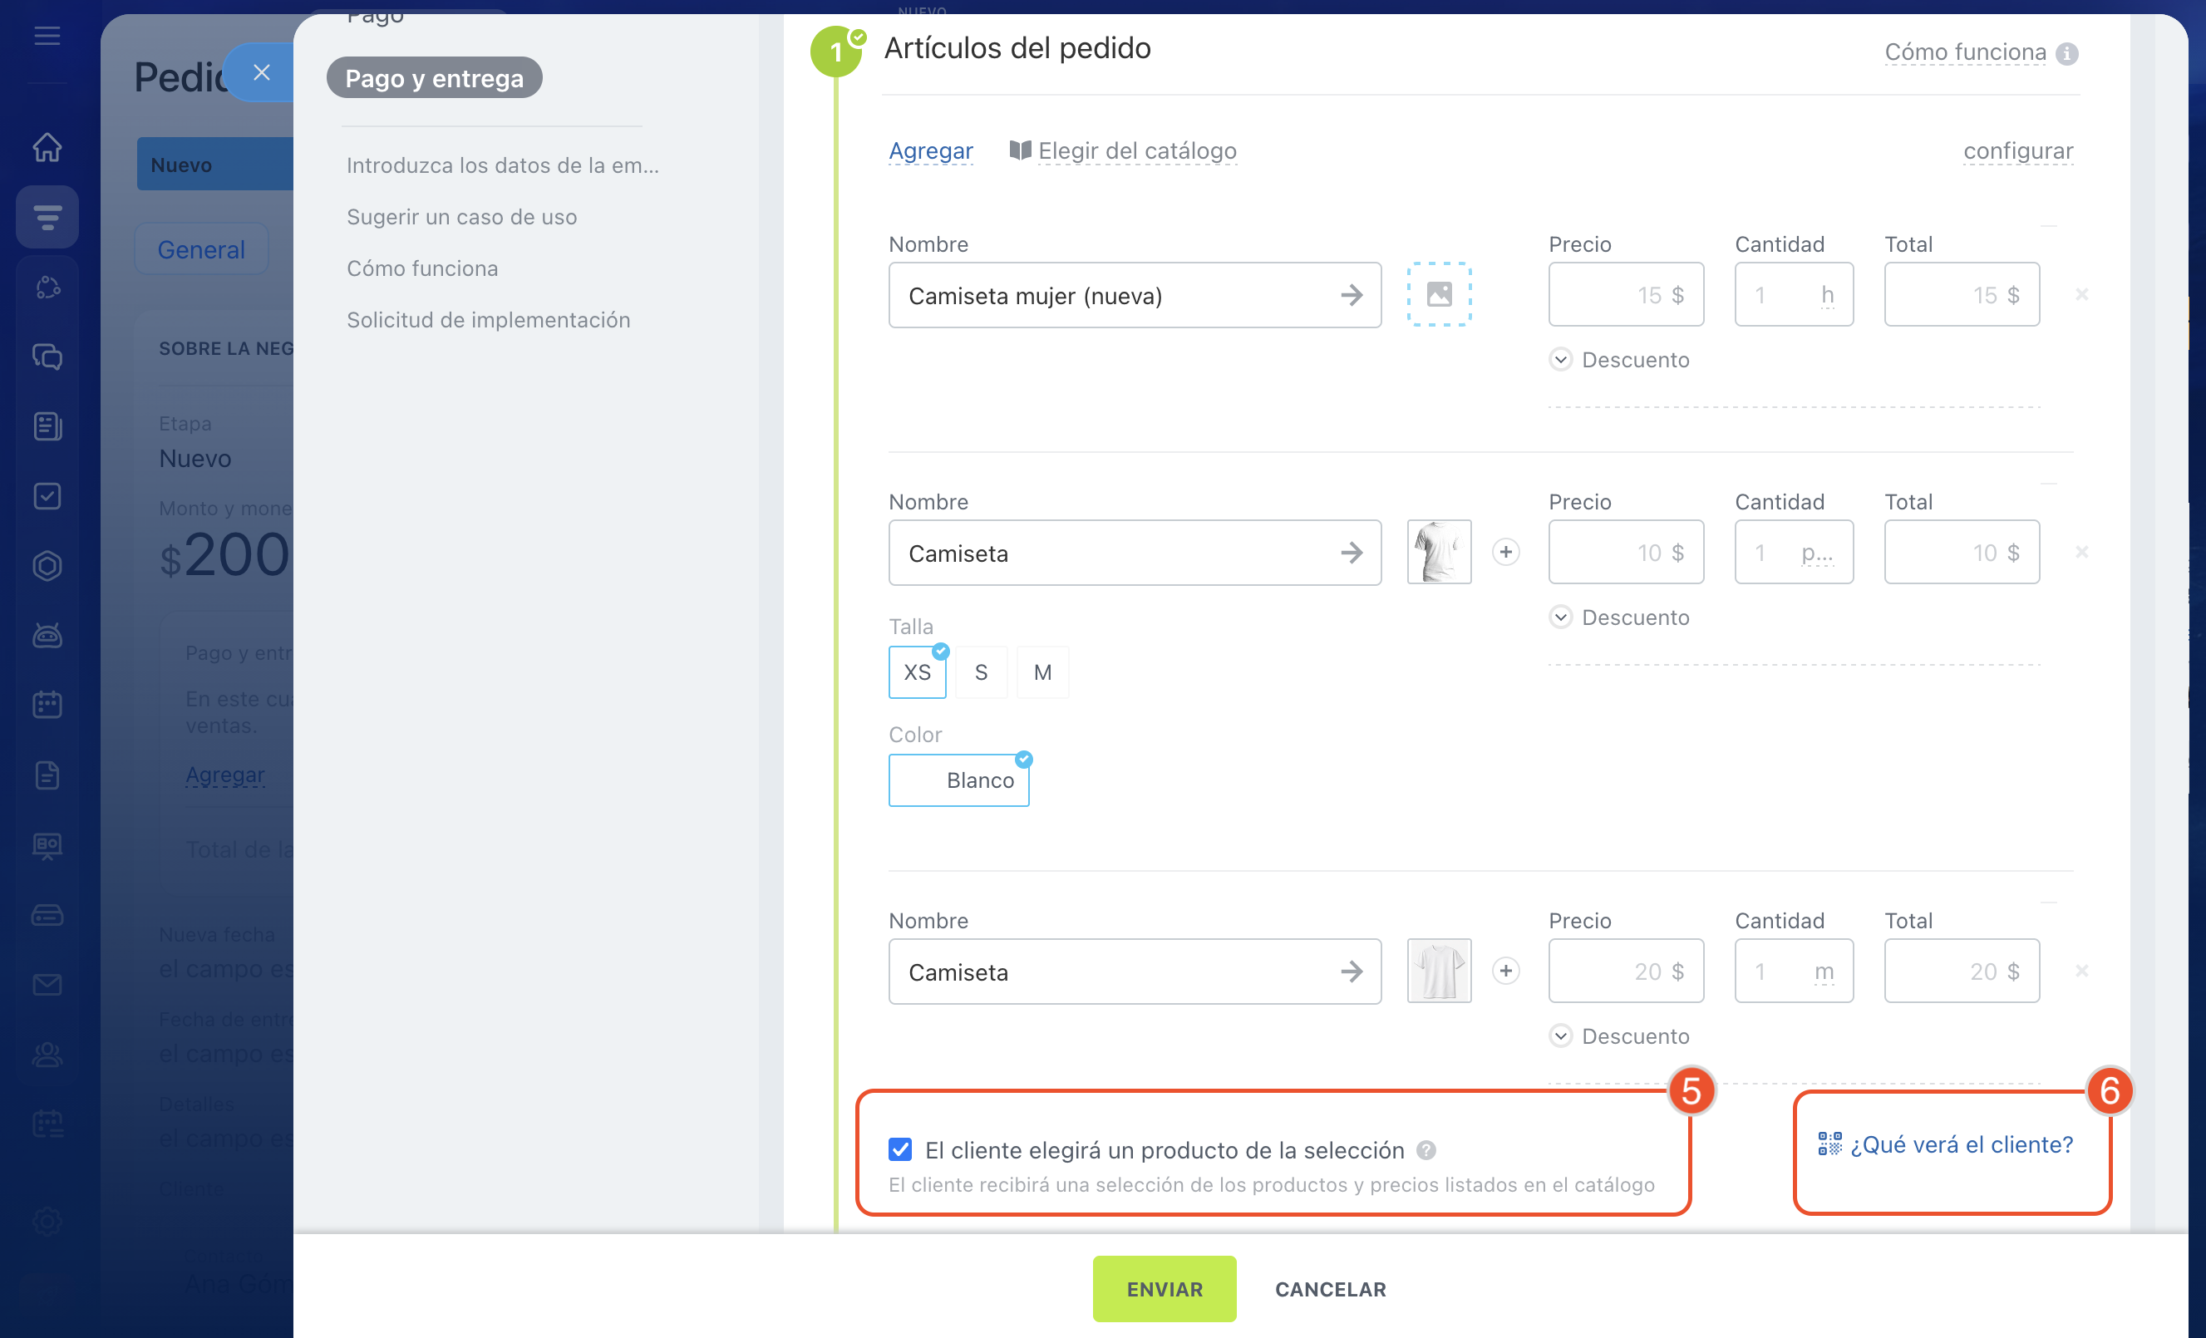Viewport: 2206px width, 1338px height.
Task: Expand Descuento for Camiseta mujer (nueva)
Action: coord(1560,360)
